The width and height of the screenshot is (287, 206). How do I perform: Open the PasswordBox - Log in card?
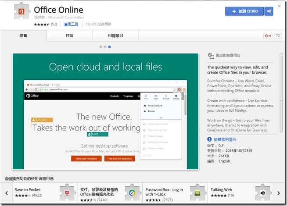pyautogui.click(x=175, y=193)
